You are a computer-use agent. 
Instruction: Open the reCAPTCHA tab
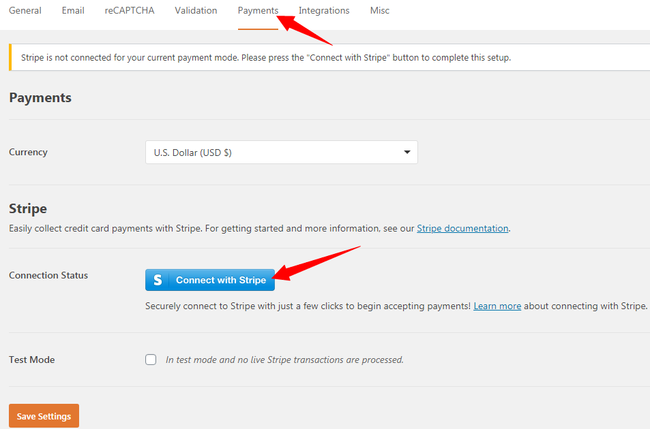tap(130, 10)
